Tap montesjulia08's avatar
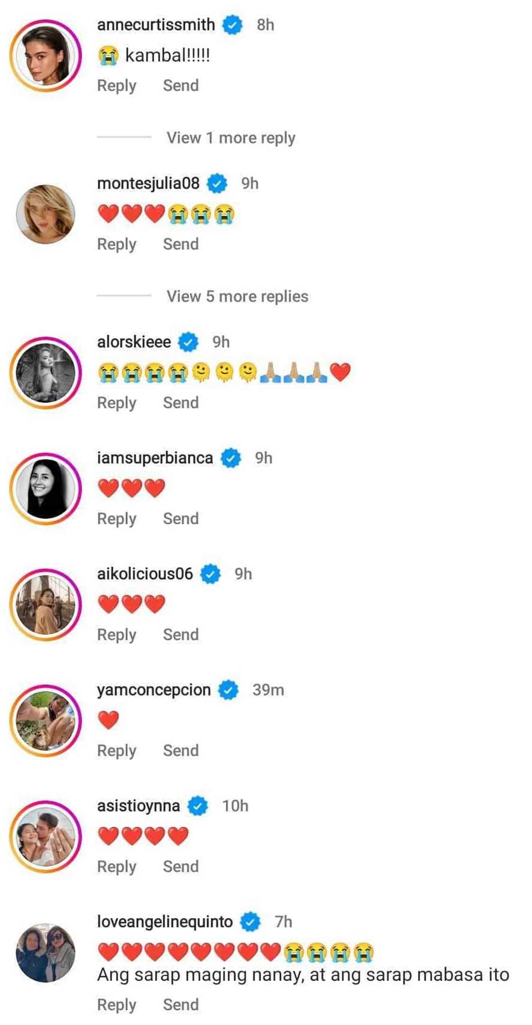The height and width of the screenshot is (1025, 532). (46, 214)
